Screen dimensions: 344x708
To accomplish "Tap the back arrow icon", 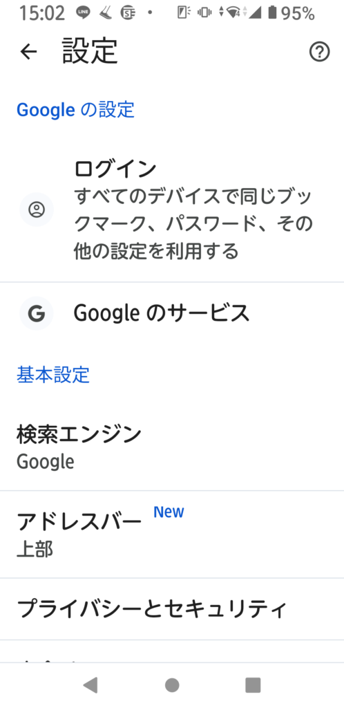I will point(28,52).
